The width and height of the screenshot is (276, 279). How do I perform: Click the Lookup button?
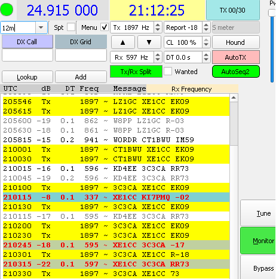[x=27, y=77]
